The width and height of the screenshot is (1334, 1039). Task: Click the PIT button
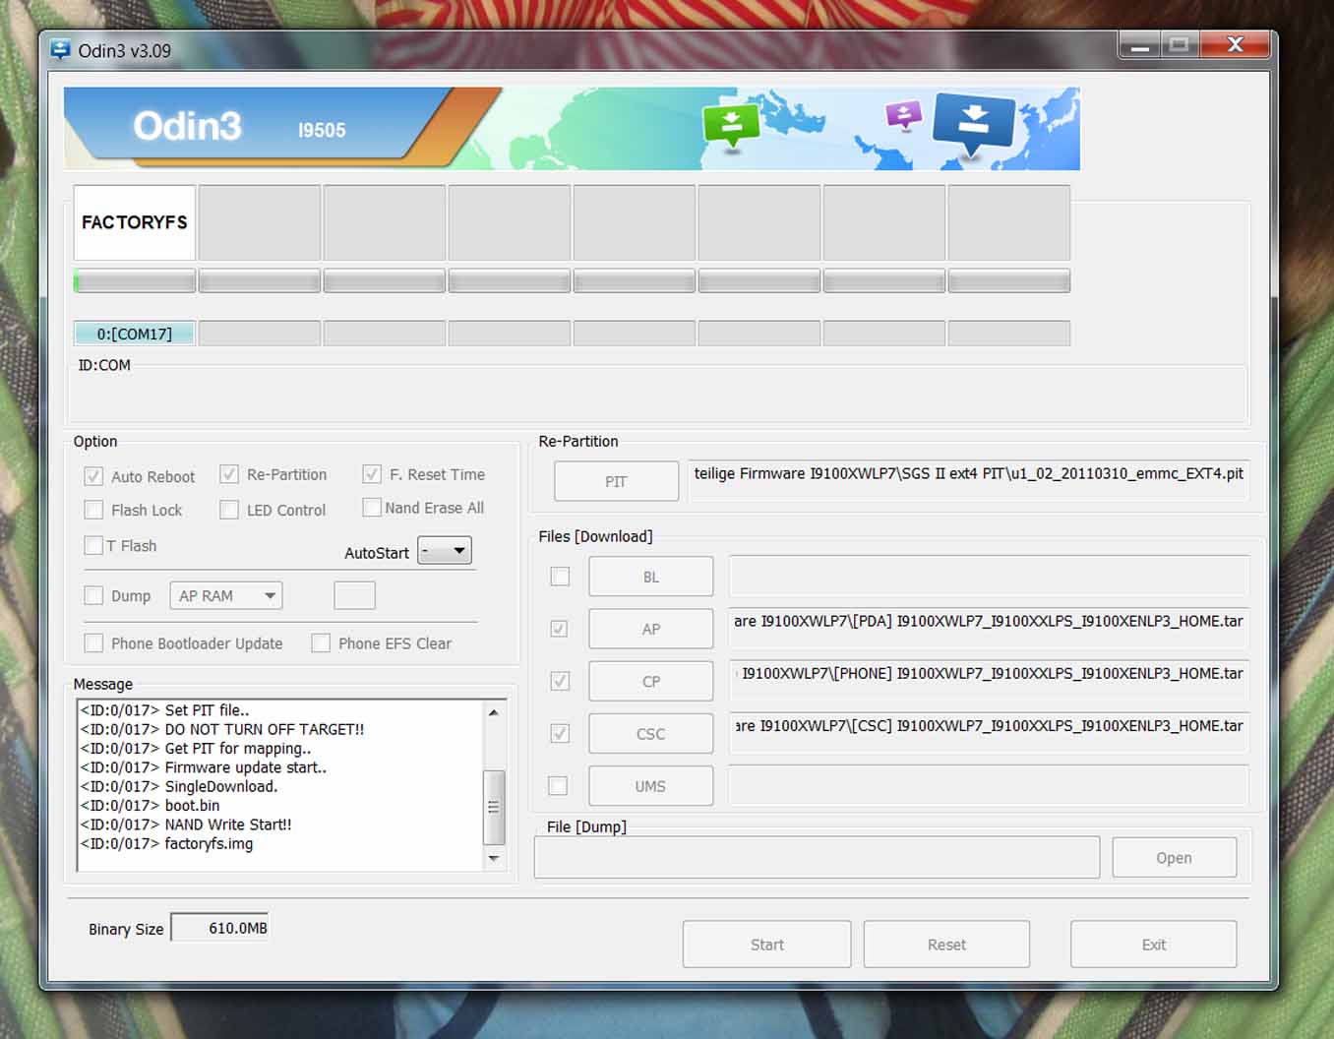tap(616, 481)
